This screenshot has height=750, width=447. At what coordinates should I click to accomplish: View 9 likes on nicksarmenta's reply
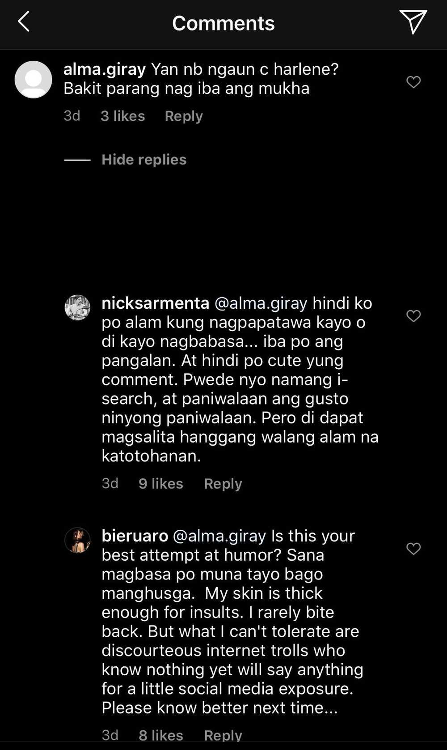tap(161, 483)
